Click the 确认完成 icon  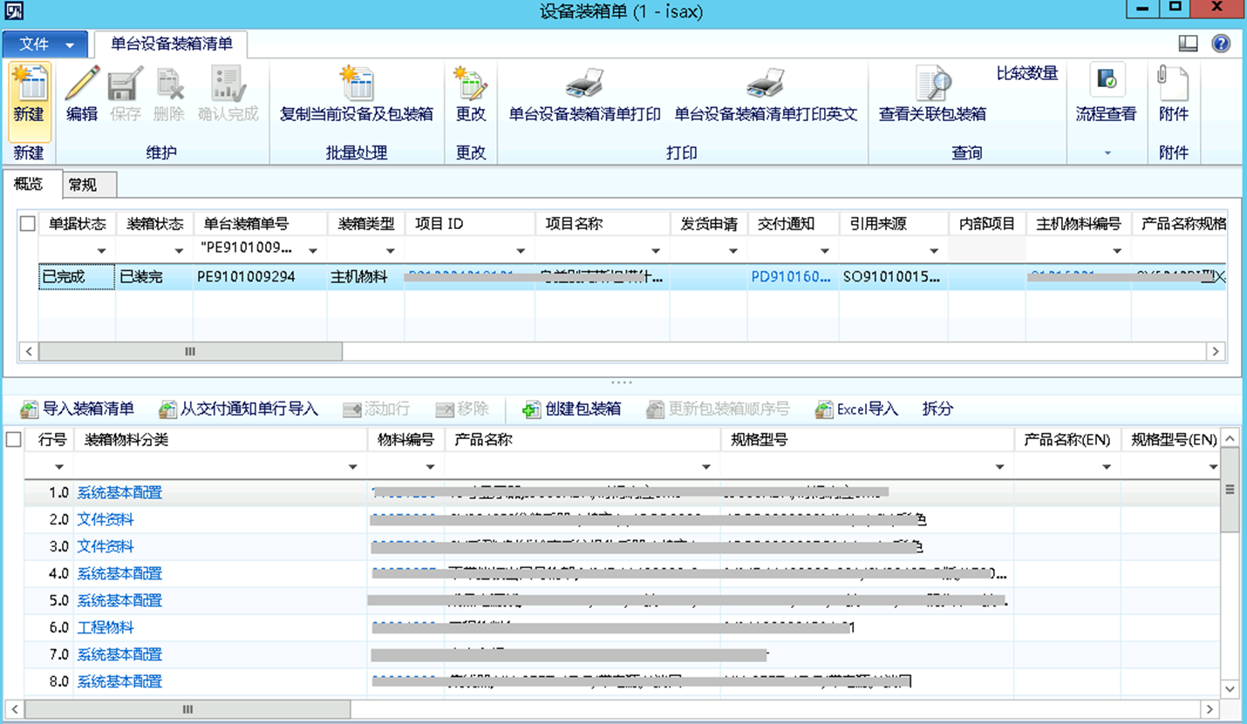click(x=228, y=85)
